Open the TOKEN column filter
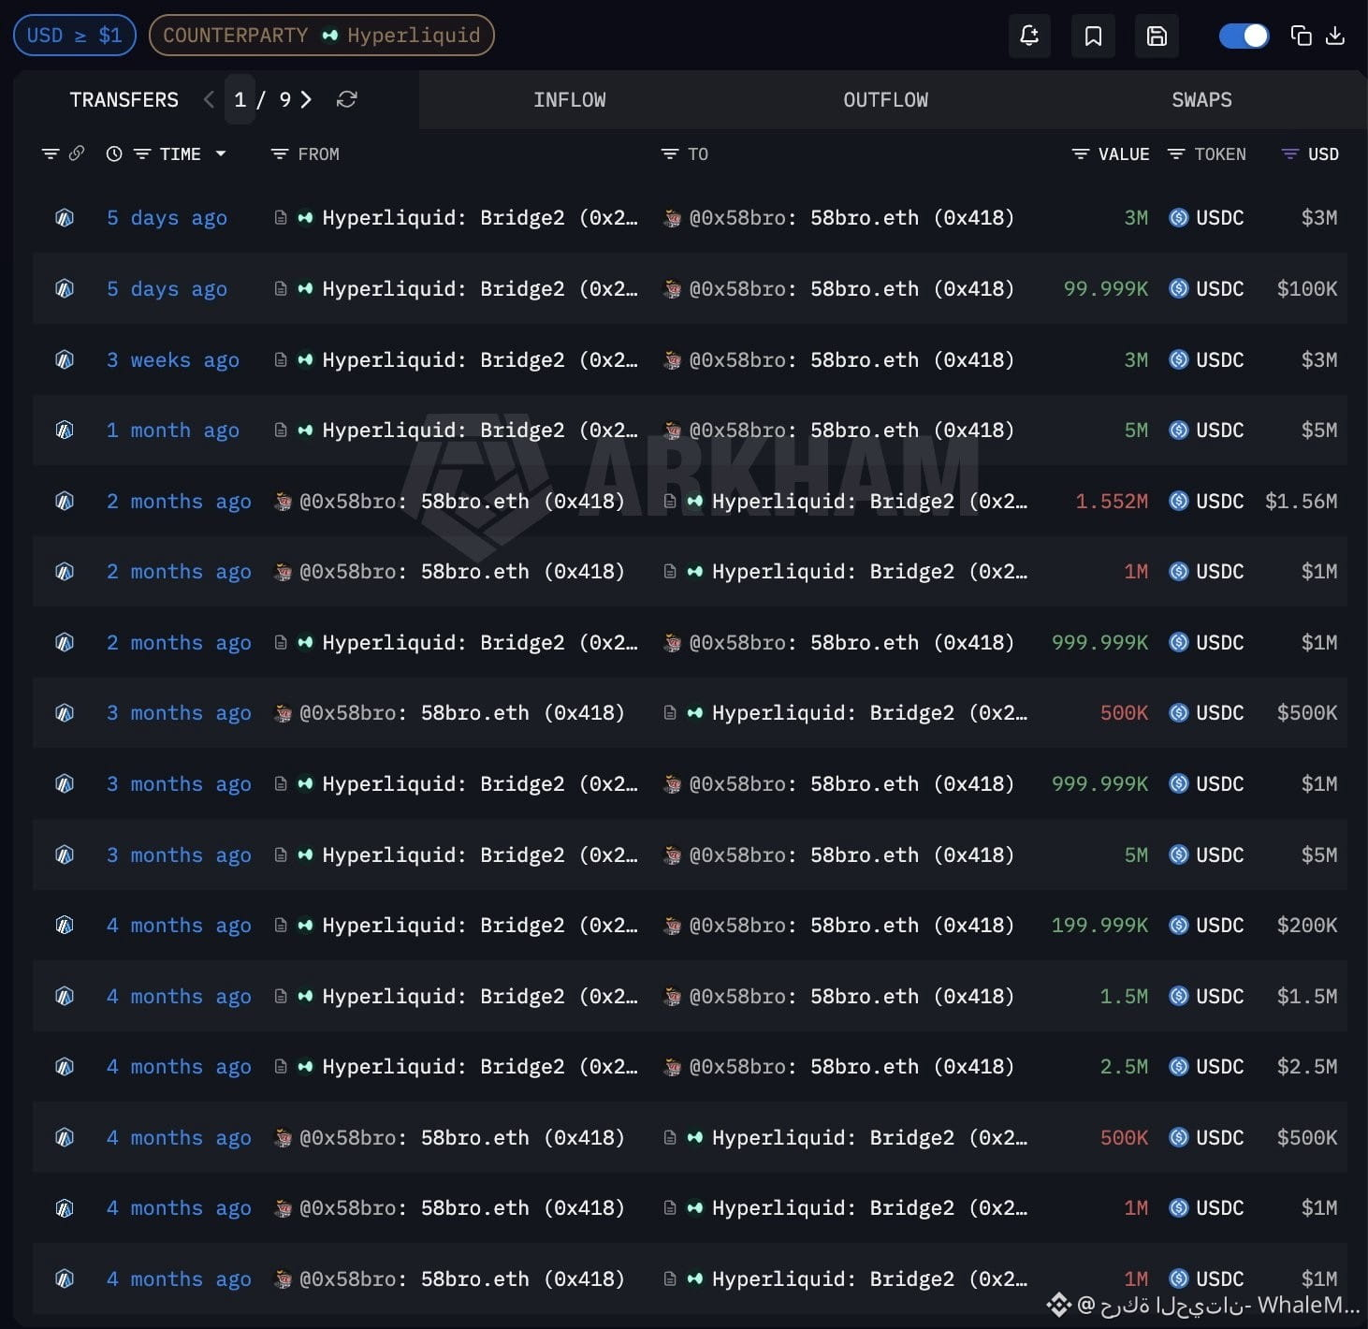1368x1329 pixels. [x=1176, y=153]
